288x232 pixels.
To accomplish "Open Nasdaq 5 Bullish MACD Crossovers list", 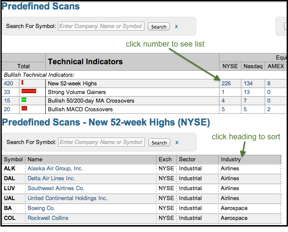I will (245, 109).
